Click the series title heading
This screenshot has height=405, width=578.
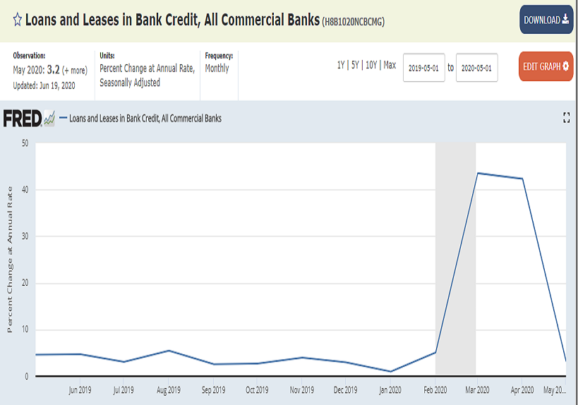coord(172,20)
